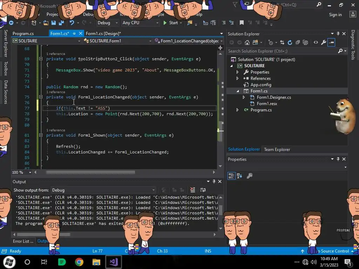Pin the Solution Explorer panel

[x=338, y=34]
